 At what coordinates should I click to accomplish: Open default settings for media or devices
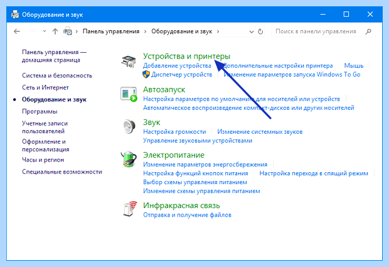[242, 99]
